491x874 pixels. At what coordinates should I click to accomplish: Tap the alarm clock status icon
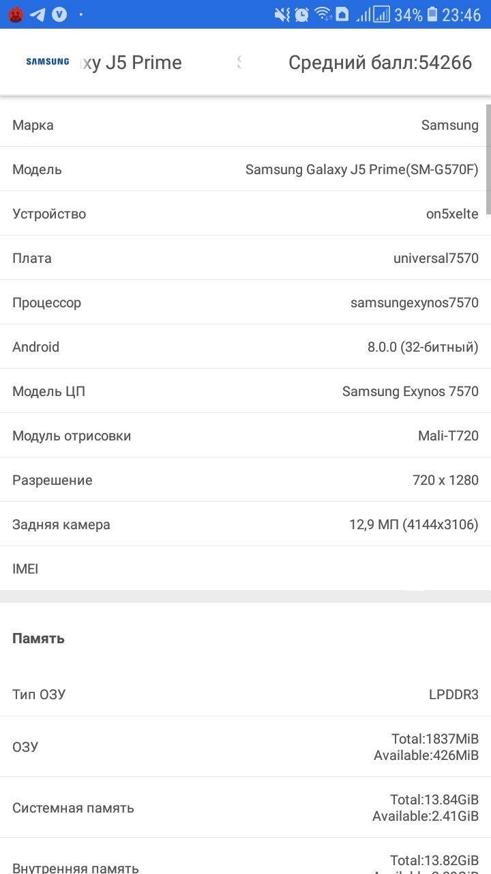301,14
